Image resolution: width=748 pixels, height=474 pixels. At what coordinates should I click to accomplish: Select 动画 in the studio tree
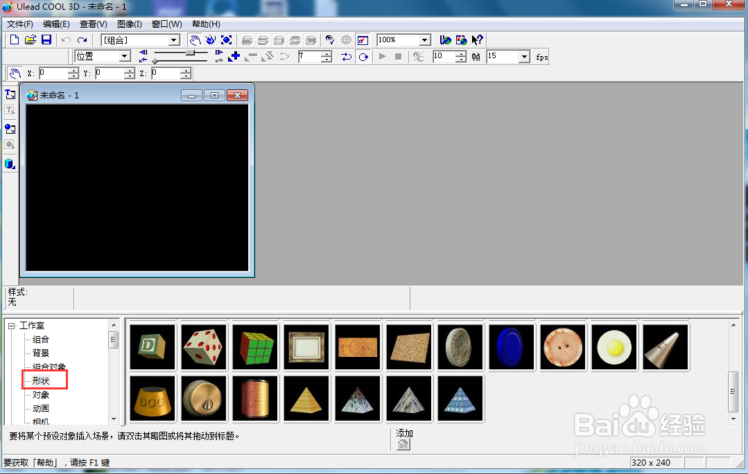point(40,408)
